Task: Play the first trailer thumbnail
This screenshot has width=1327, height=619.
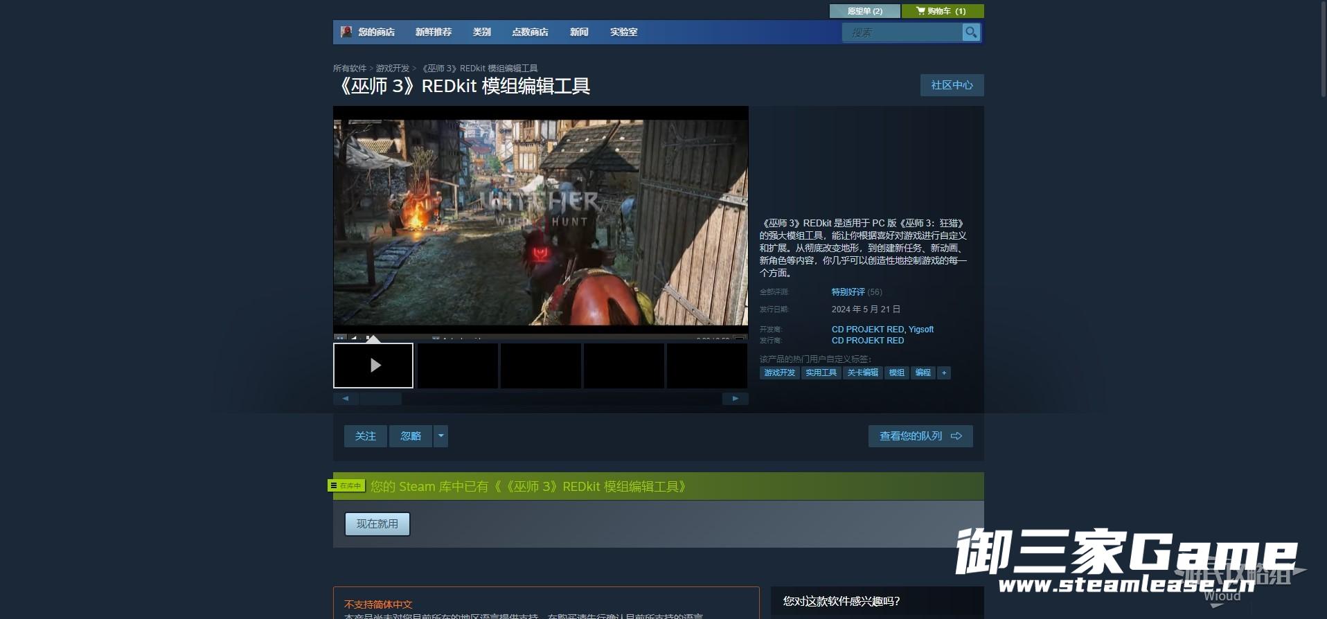Action: (373, 366)
